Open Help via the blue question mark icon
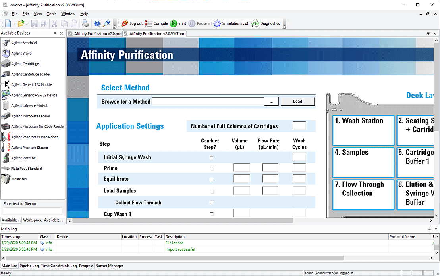The width and height of the screenshot is (440, 276). pyautogui.click(x=97, y=23)
